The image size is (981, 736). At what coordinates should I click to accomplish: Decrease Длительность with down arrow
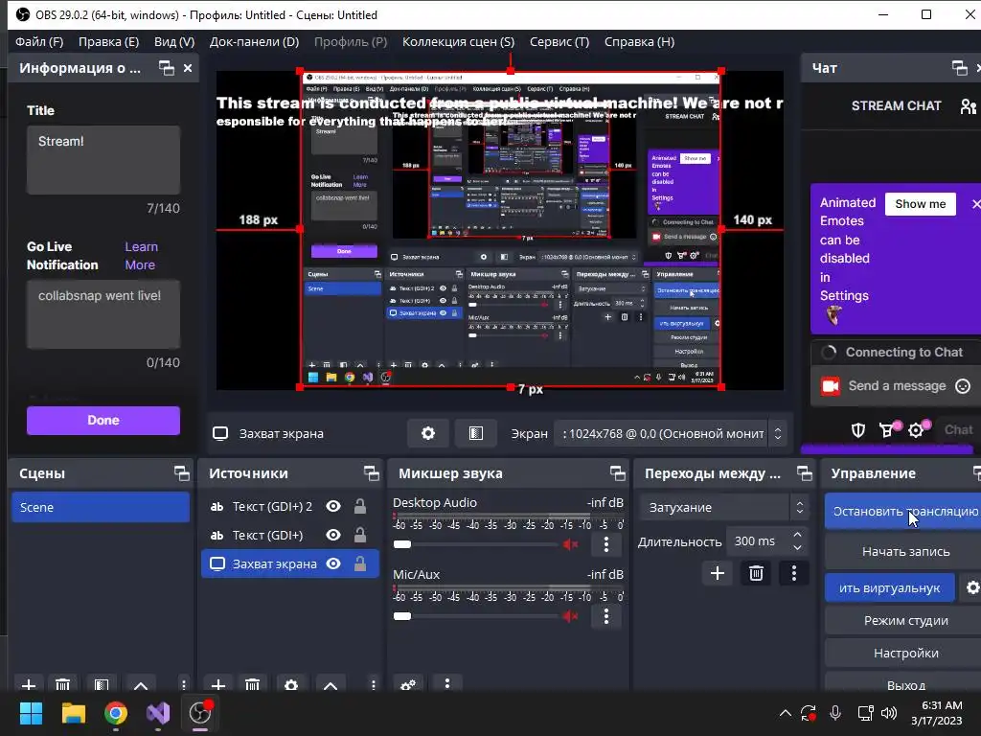pyautogui.click(x=797, y=547)
